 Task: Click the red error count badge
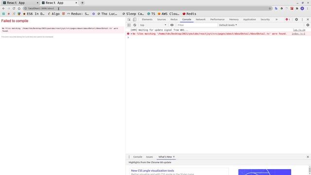click(x=288, y=19)
